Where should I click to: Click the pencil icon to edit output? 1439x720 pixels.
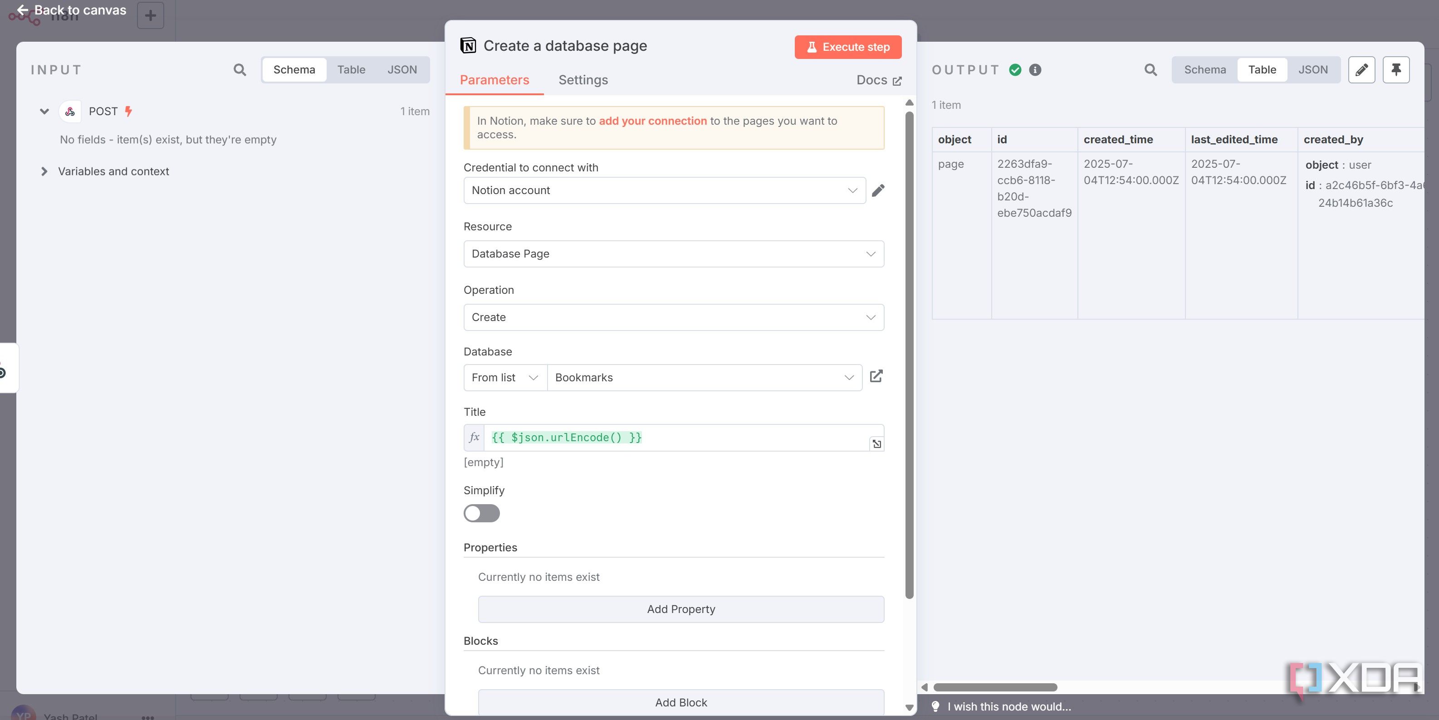(1361, 70)
